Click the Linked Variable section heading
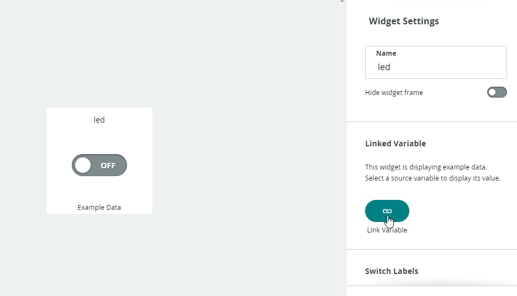This screenshot has width=517, height=296. click(395, 144)
